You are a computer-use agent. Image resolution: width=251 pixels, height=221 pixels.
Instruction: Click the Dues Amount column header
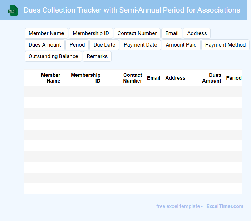pyautogui.click(x=212, y=78)
